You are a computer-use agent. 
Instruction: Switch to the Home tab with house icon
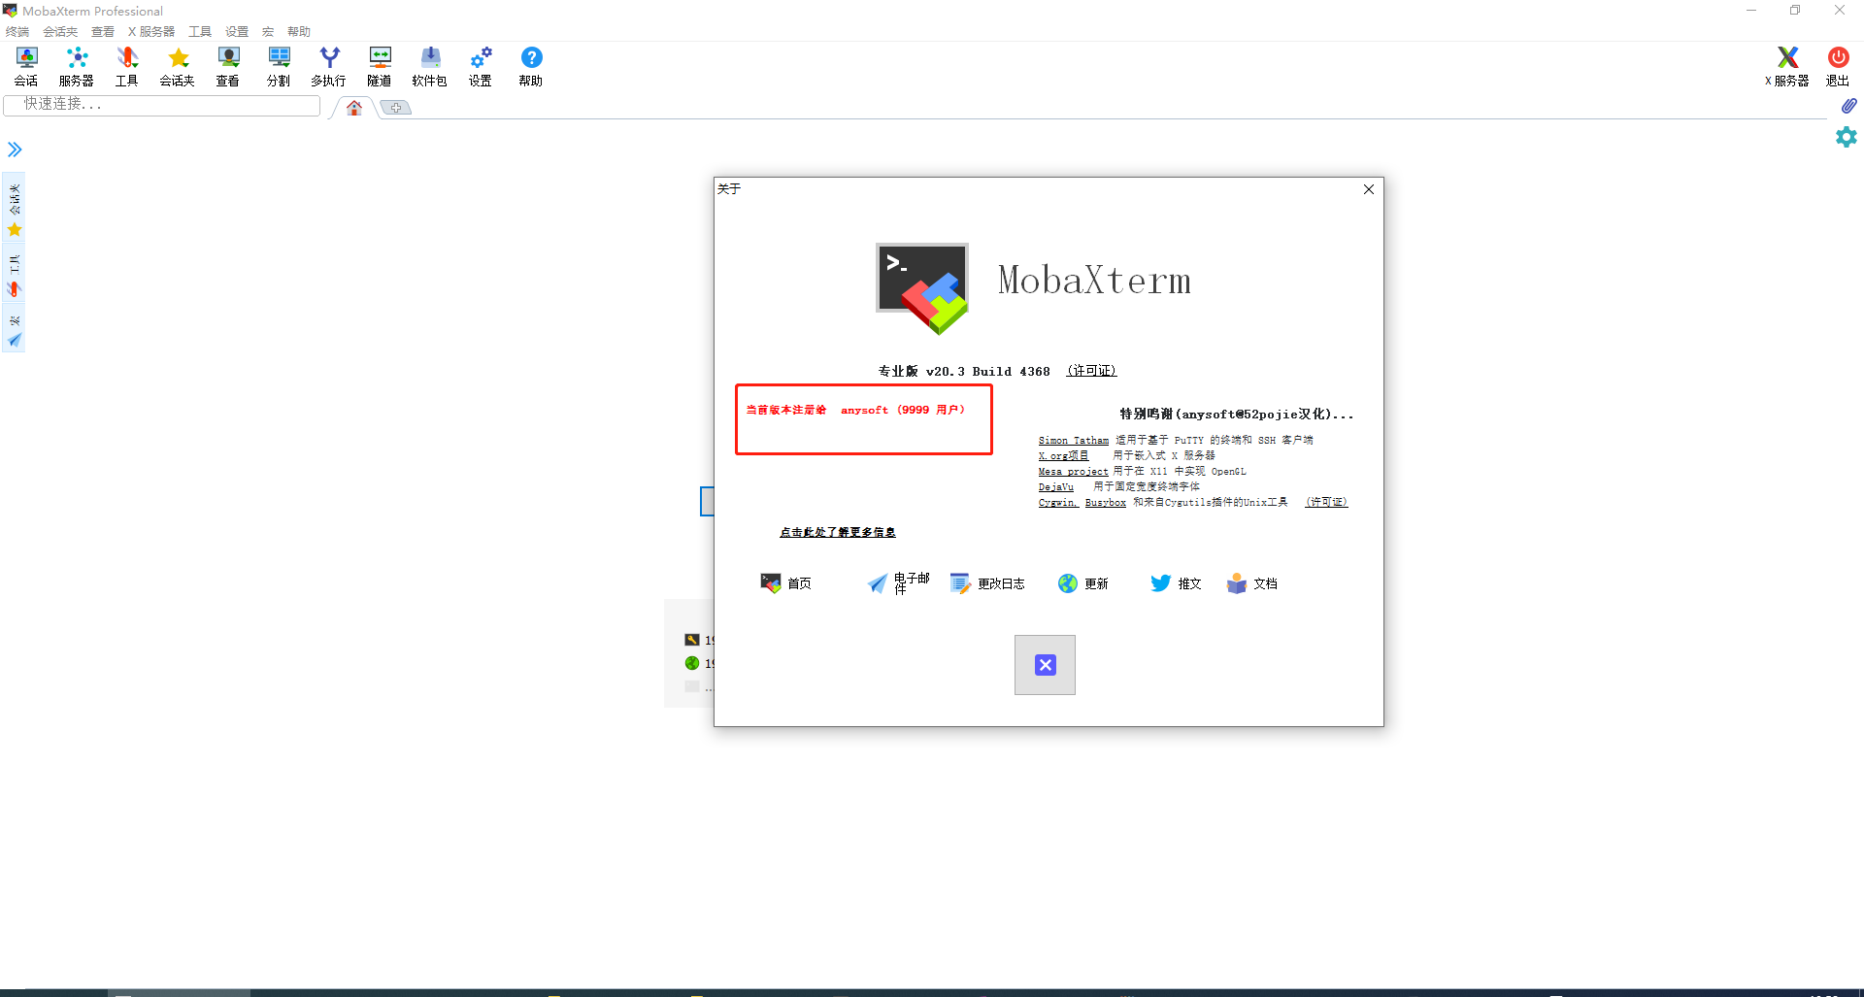(354, 108)
